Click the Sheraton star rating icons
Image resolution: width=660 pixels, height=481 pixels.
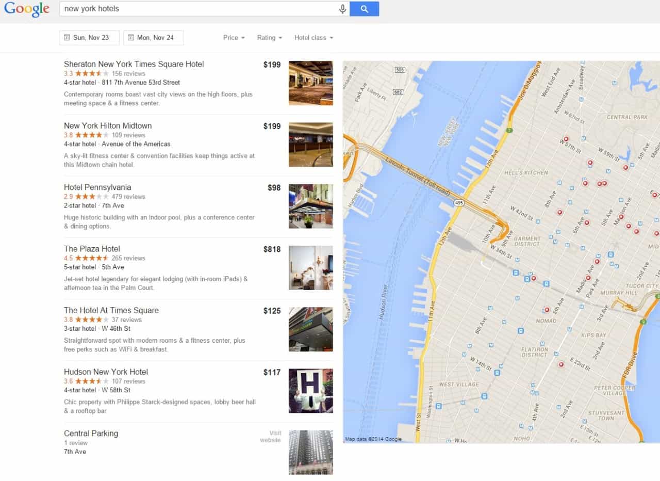92,73
